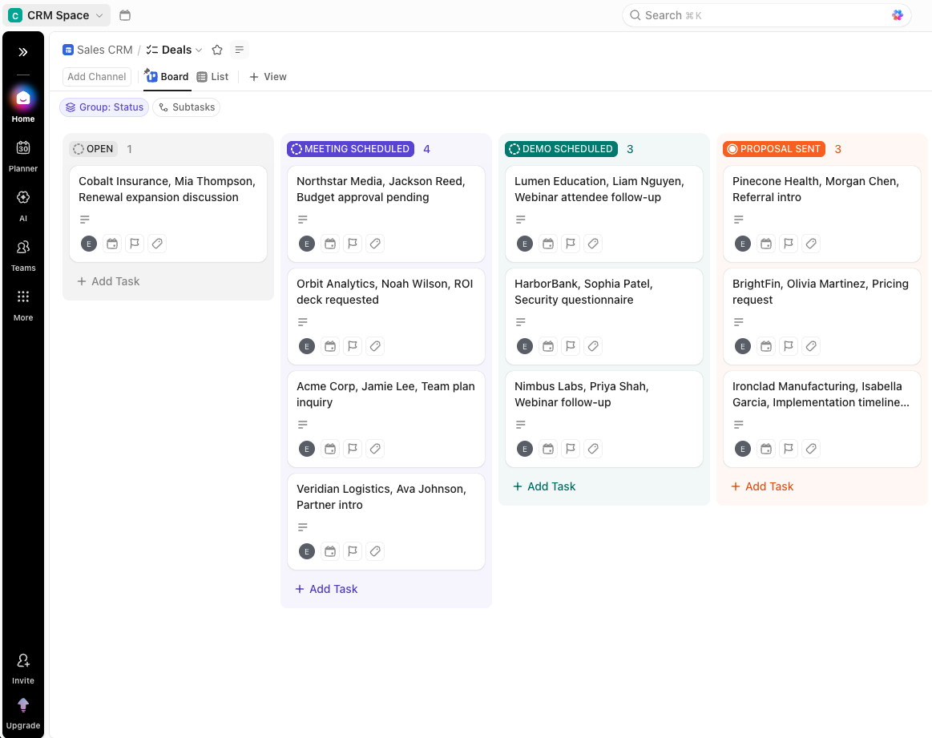The image size is (932, 738).
Task: Add tag to Ironclad Manufacturing card
Action: [811, 449]
